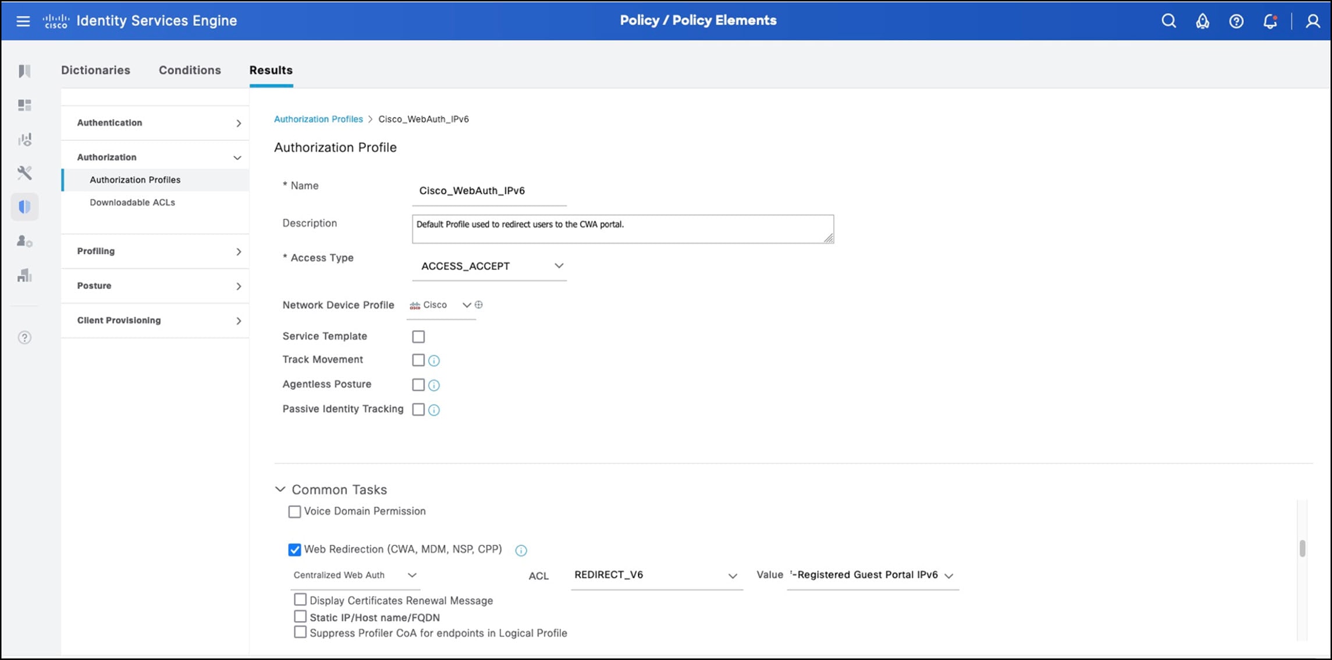Enable the Service Template checkbox
Image resolution: width=1332 pixels, height=660 pixels.
418,336
